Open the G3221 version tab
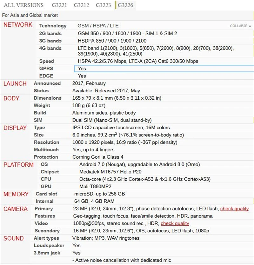 [59, 5]
